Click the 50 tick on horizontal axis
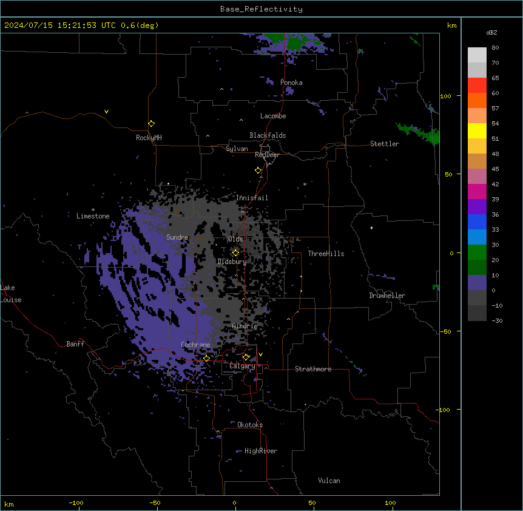The image size is (523, 511). tap(312, 503)
